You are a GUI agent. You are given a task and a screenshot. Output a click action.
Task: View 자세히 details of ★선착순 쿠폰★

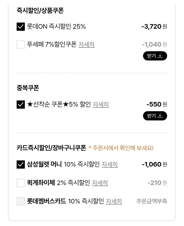101,104
